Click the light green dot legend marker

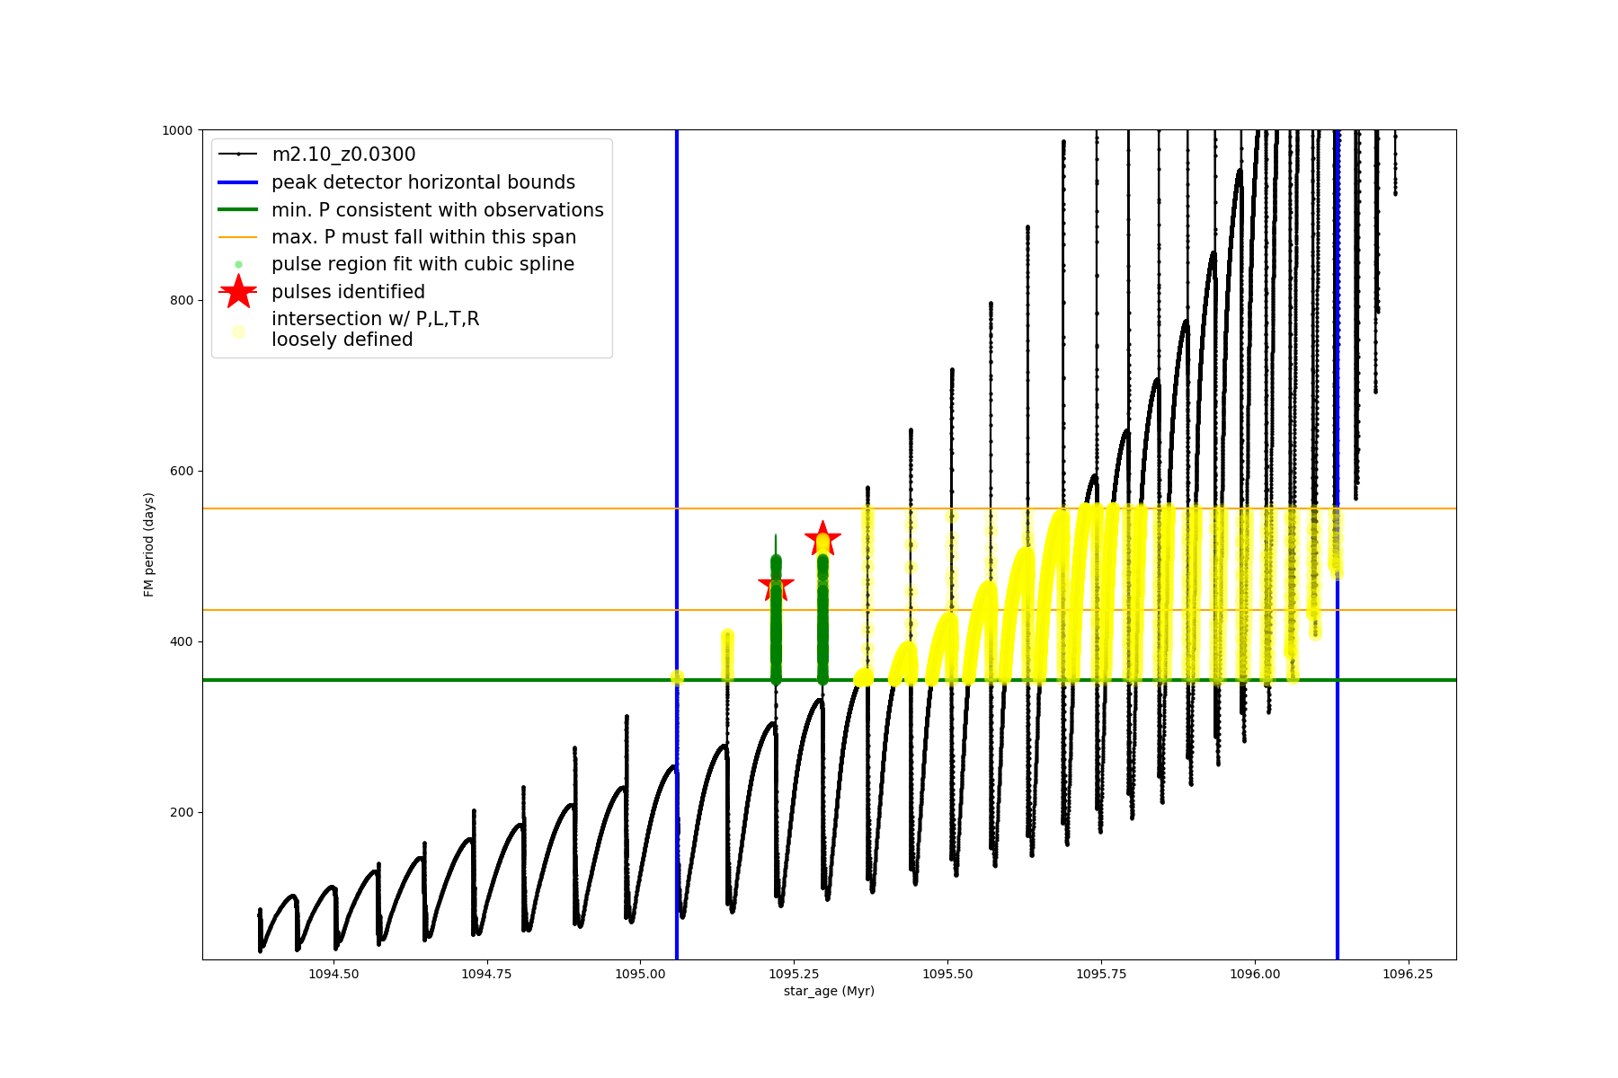(238, 264)
